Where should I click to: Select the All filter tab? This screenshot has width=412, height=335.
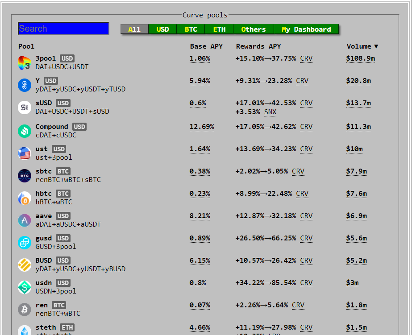pos(134,29)
